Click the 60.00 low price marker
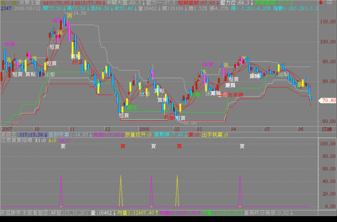The height and width of the screenshot is (222, 337). [190, 123]
